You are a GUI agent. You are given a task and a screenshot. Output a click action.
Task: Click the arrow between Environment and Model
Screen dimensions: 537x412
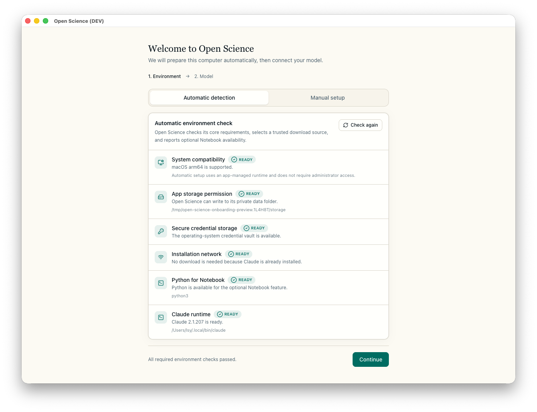(x=187, y=76)
